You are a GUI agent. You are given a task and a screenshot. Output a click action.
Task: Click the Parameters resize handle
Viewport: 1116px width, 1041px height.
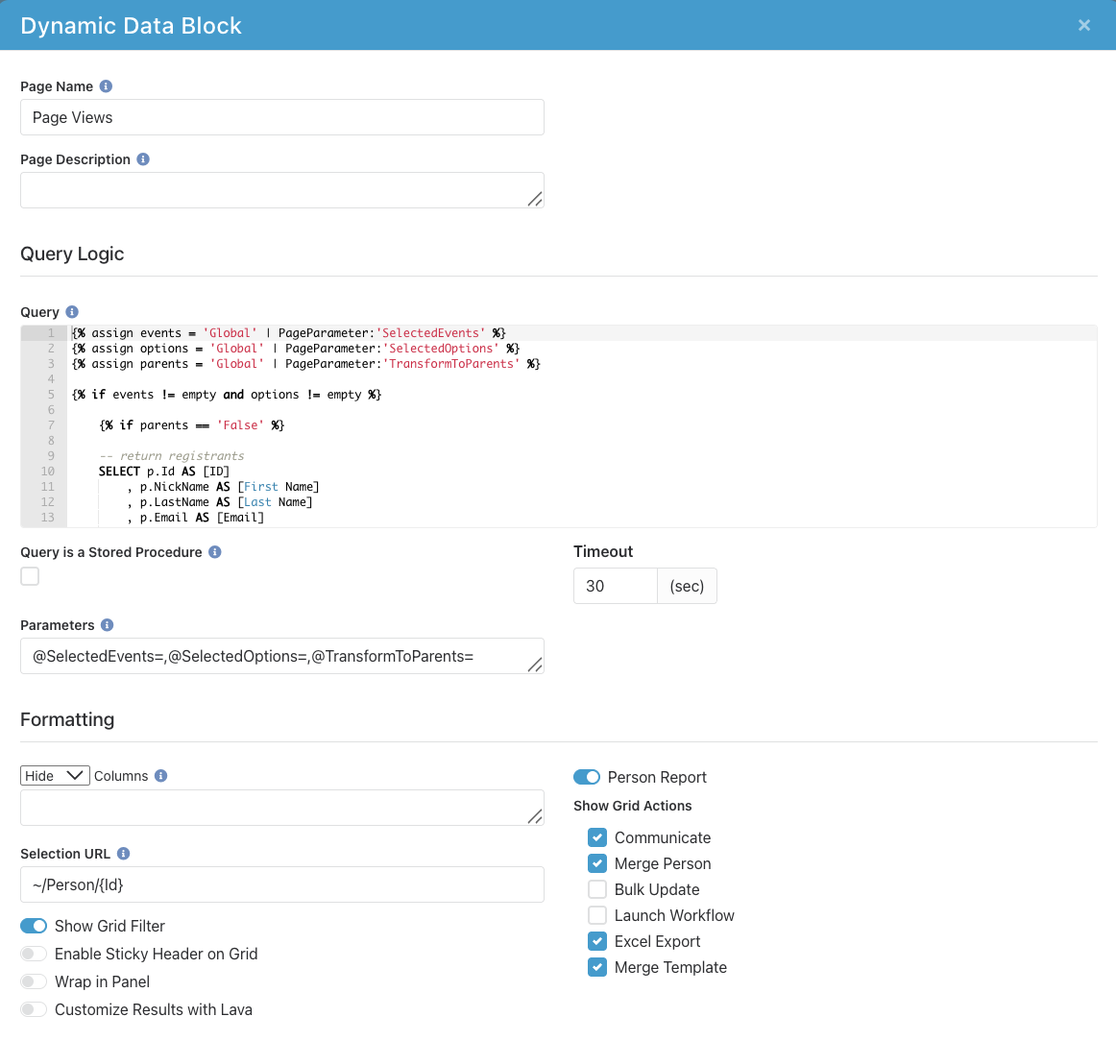pyautogui.click(x=535, y=665)
